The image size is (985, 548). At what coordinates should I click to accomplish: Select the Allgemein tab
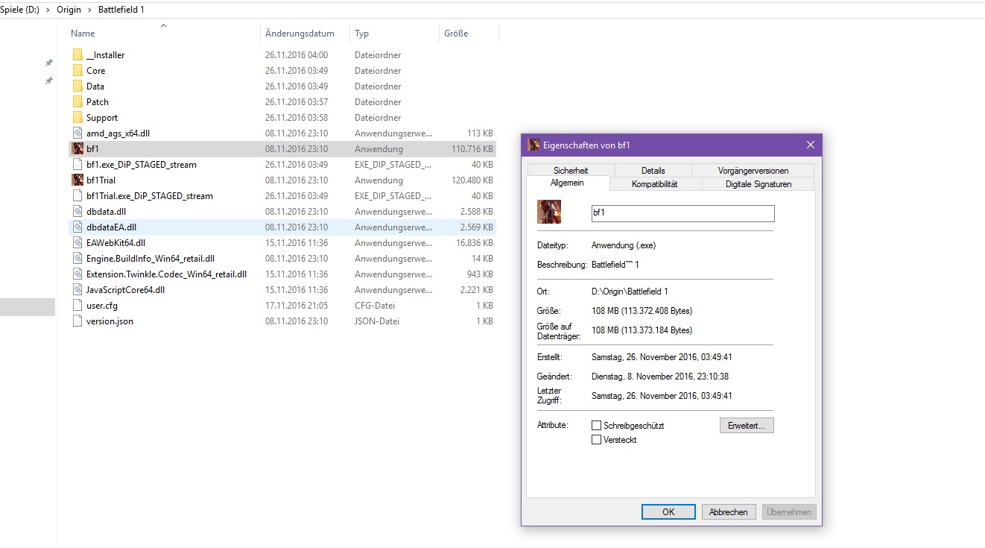coord(568,183)
